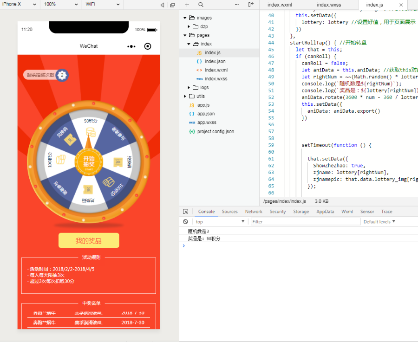This screenshot has width=418, height=342.
Task: Expand the console prompt arrow
Action: click(x=183, y=245)
